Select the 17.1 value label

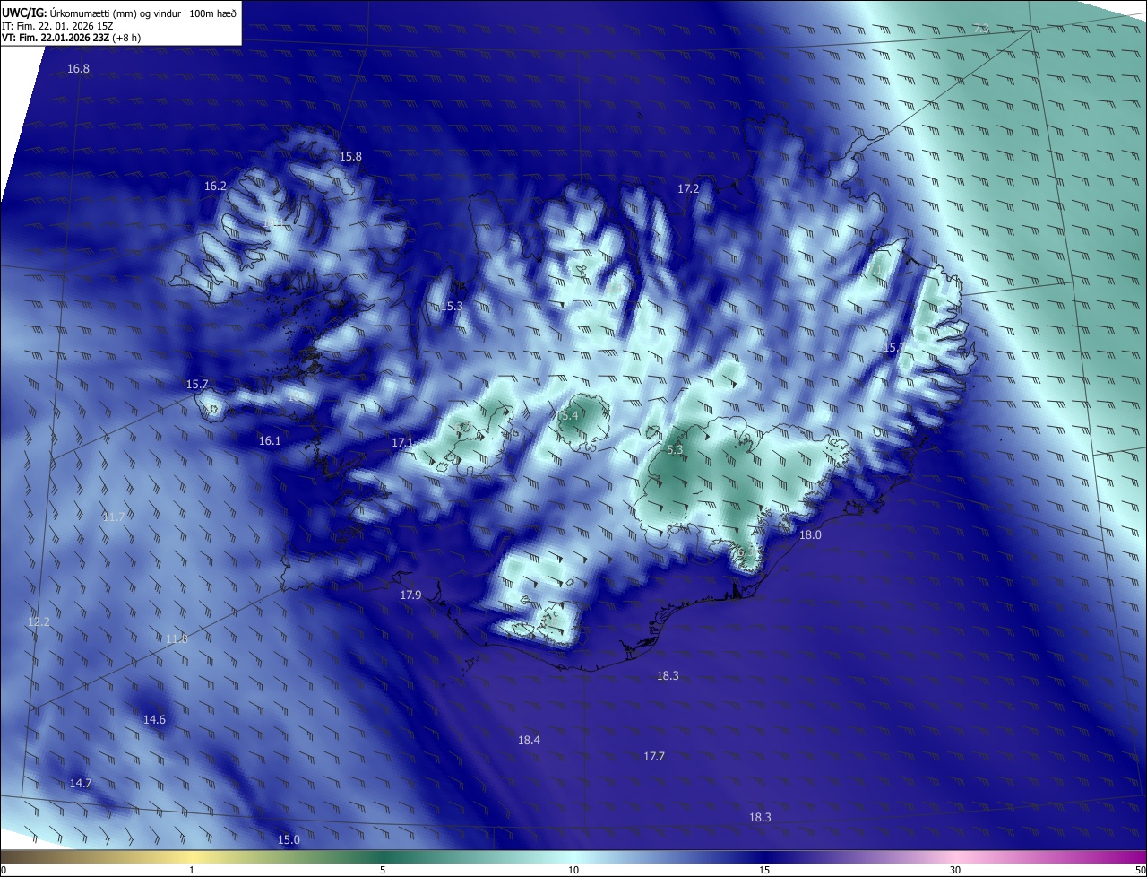402,443
